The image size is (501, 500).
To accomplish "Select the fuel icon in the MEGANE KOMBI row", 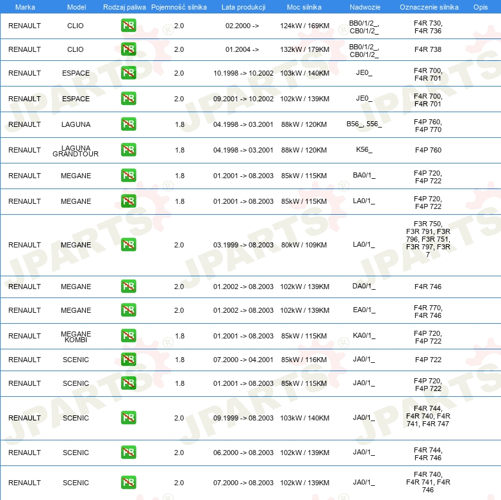I will (128, 335).
